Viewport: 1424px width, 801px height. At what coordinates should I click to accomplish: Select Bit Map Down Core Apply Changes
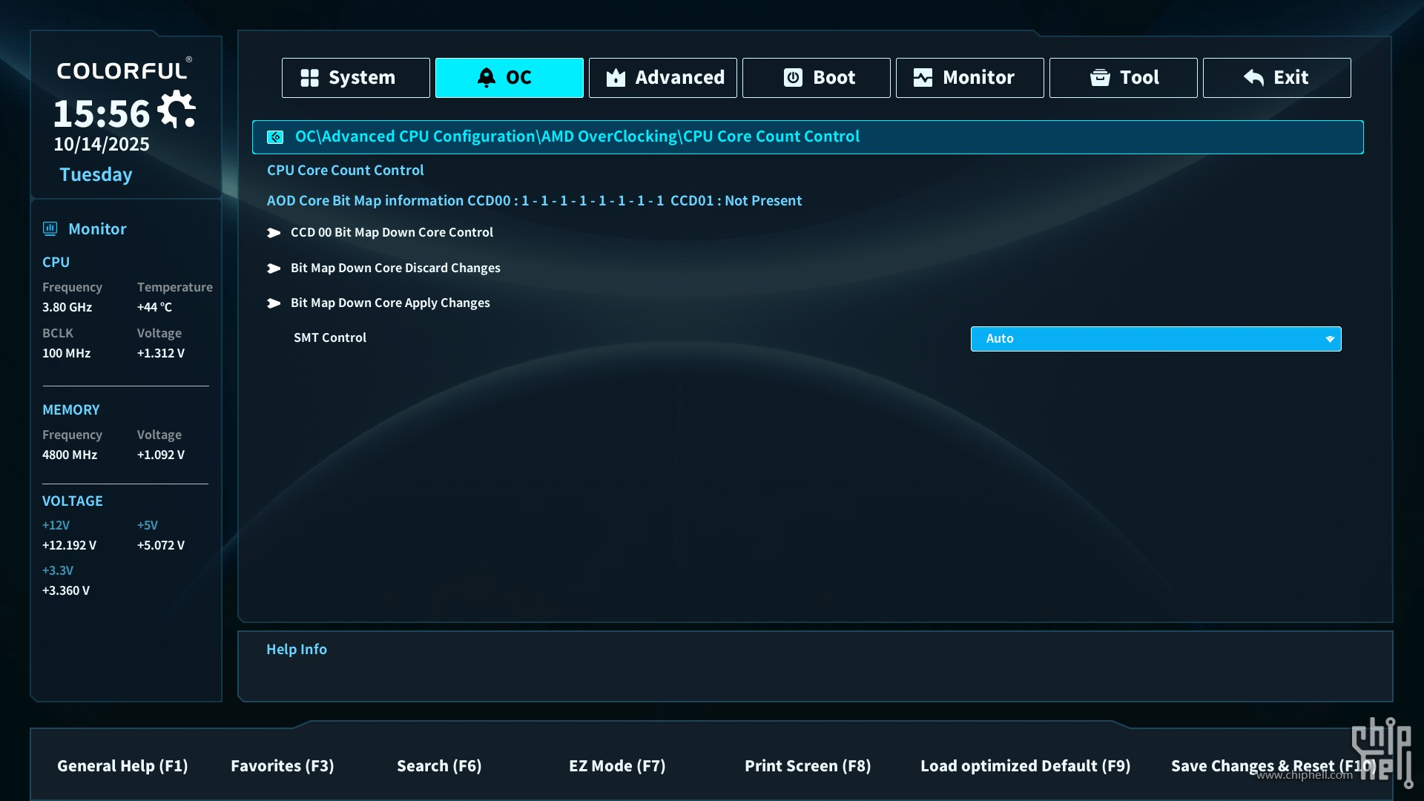[390, 303]
